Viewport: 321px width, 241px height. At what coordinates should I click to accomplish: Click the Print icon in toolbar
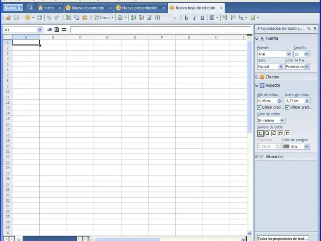39,18
